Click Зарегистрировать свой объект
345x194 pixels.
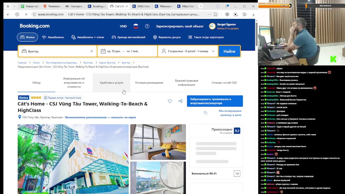180,26
